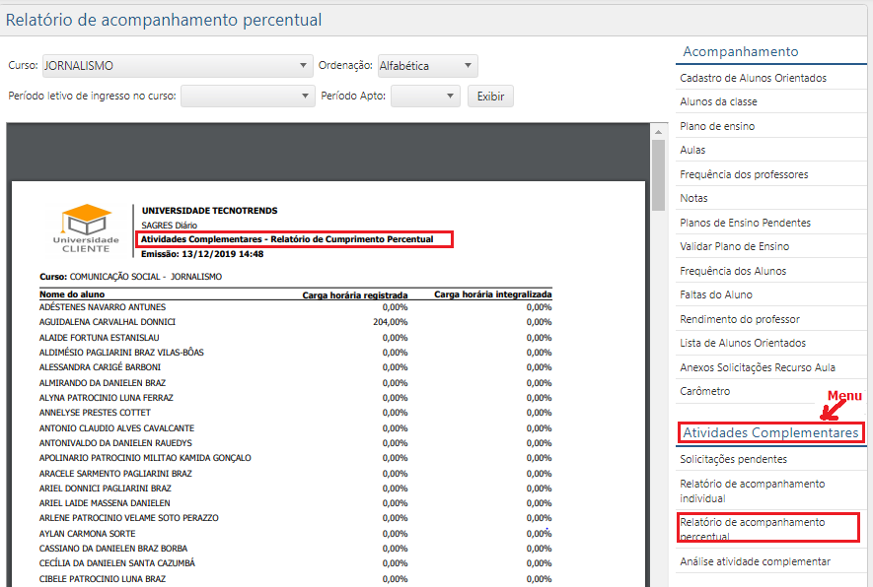
Task: Click Validar Plano de Ensino
Action: (736, 246)
